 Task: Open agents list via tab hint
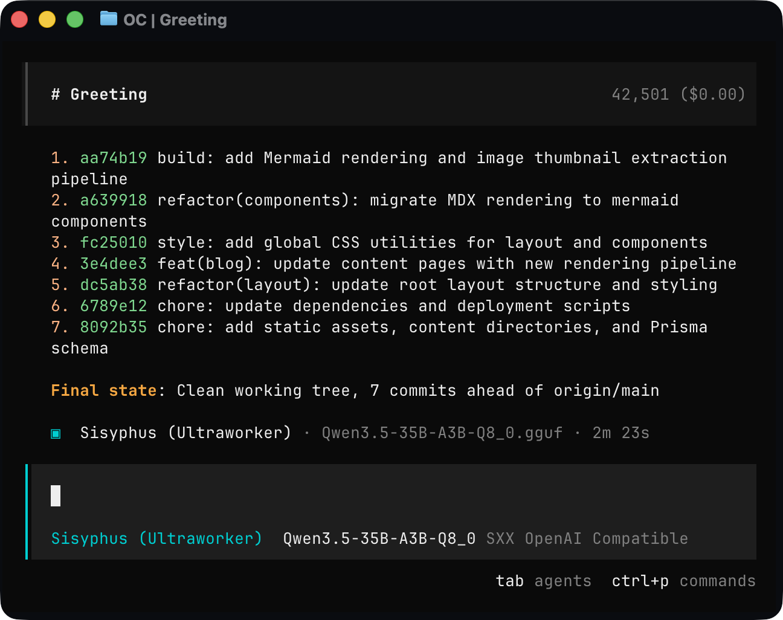coord(543,581)
